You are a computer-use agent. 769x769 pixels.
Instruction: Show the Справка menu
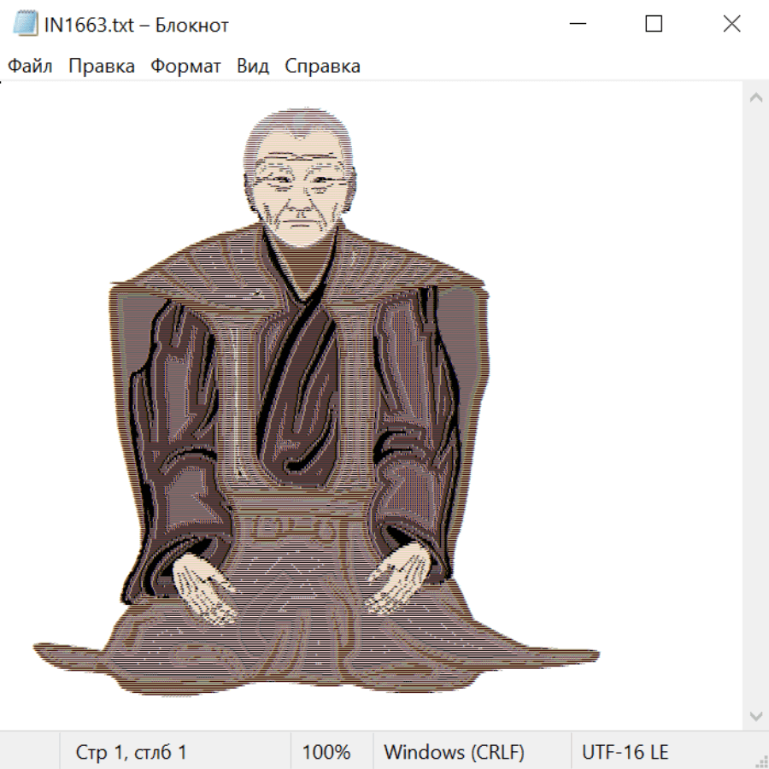(322, 67)
